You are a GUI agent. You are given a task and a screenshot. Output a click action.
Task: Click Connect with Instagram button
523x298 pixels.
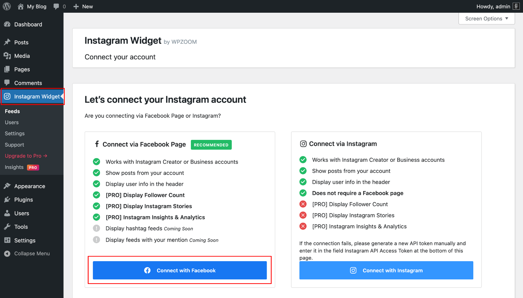[386, 270]
